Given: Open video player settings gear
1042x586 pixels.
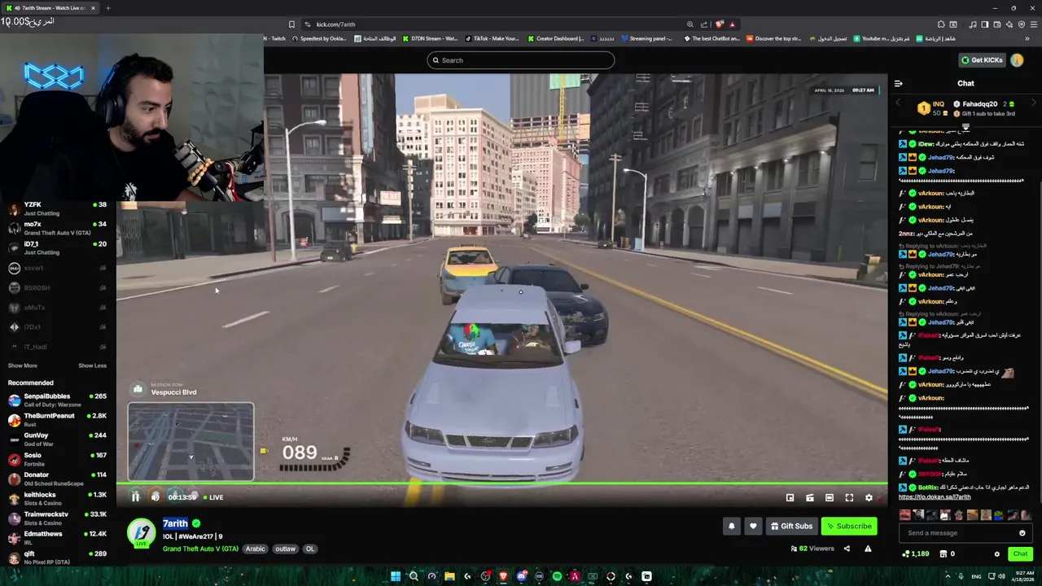Looking at the screenshot, I should pyautogui.click(x=869, y=497).
